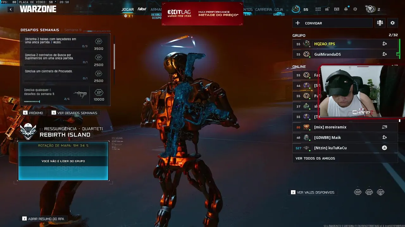Click the platform icon on moreiramix row
Image resolution: width=405 pixels, height=227 pixels.
point(384,127)
